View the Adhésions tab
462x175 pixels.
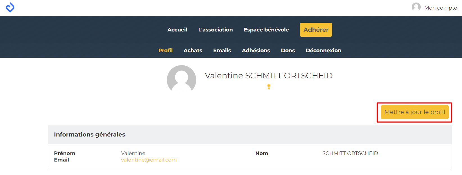pos(256,51)
